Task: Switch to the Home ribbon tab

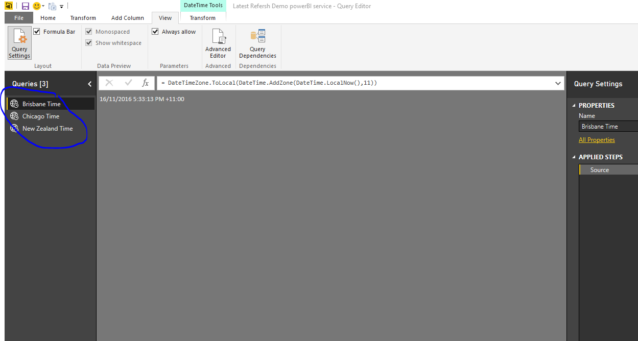Action: click(x=48, y=18)
